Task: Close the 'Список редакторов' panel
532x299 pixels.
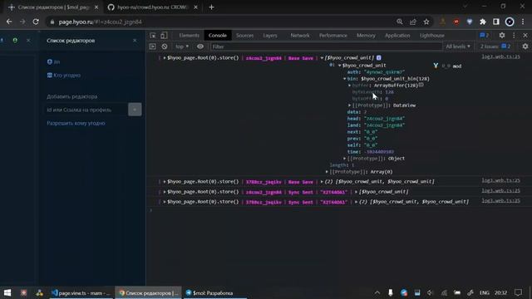Action: click(135, 41)
